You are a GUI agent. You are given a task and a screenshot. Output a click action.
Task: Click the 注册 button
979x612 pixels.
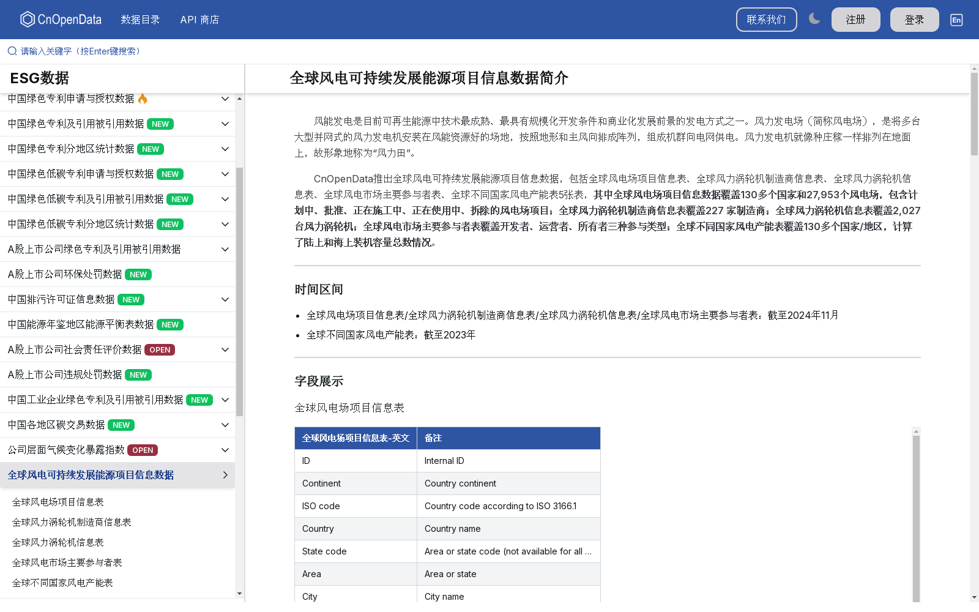click(x=855, y=20)
